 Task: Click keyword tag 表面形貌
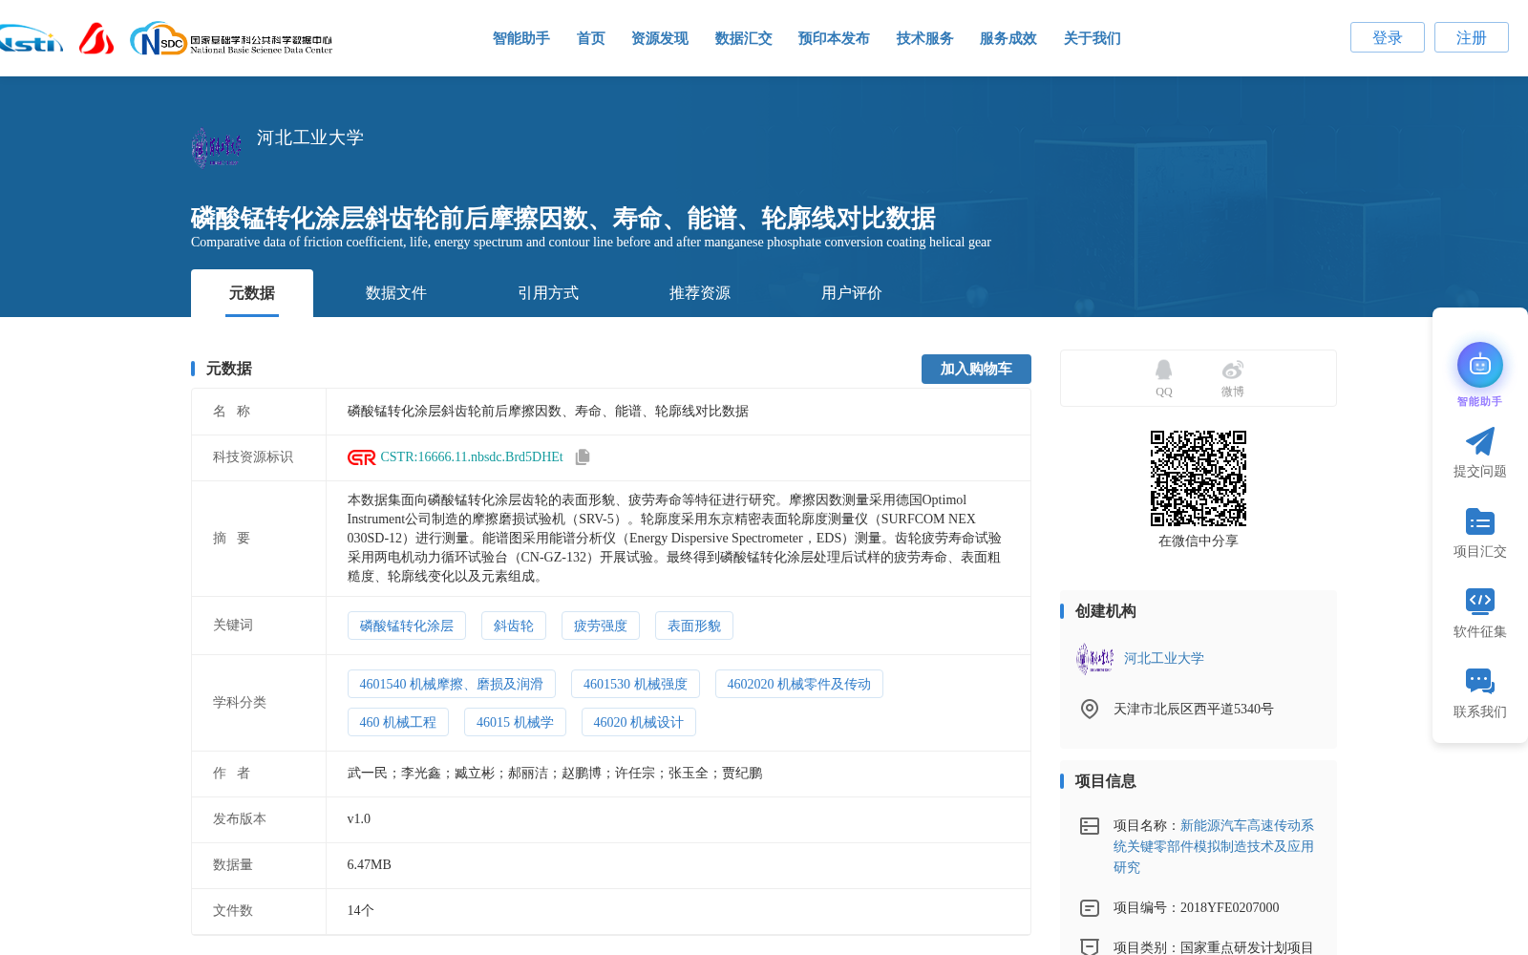pyautogui.click(x=694, y=626)
